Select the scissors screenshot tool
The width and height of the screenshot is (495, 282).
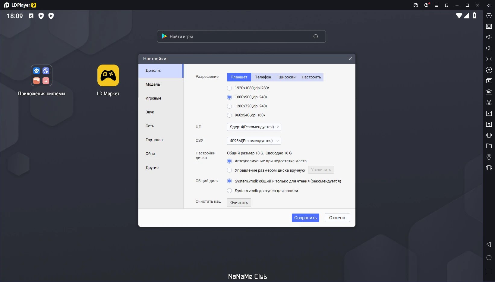(x=489, y=103)
